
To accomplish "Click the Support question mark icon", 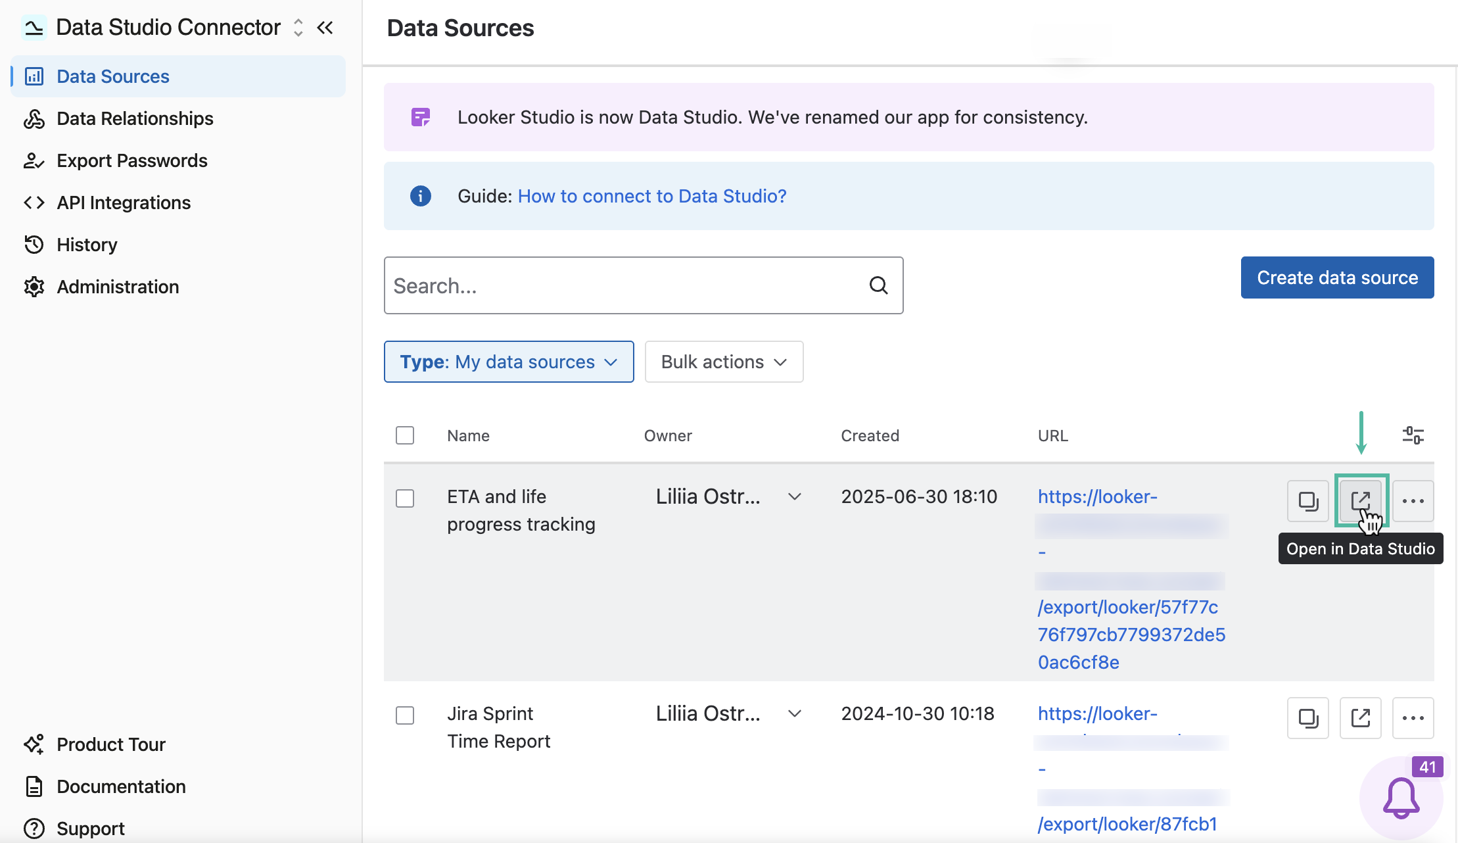I will 34,829.
